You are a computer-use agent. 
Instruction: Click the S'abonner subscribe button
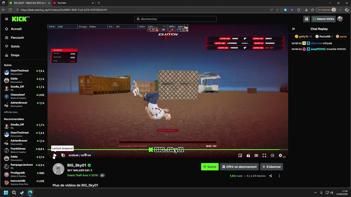click(x=271, y=167)
